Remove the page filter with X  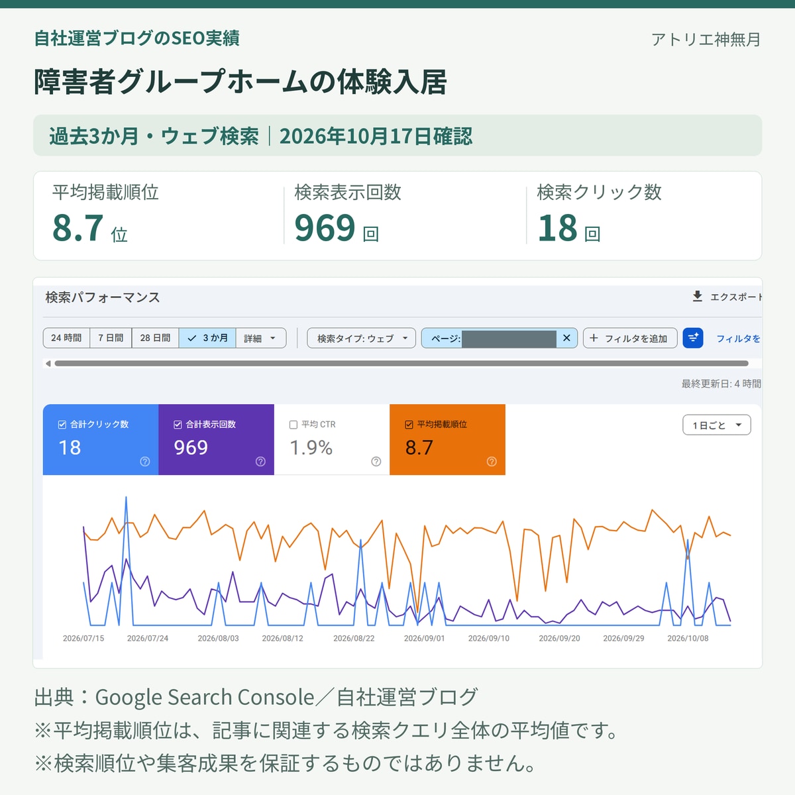tap(566, 338)
